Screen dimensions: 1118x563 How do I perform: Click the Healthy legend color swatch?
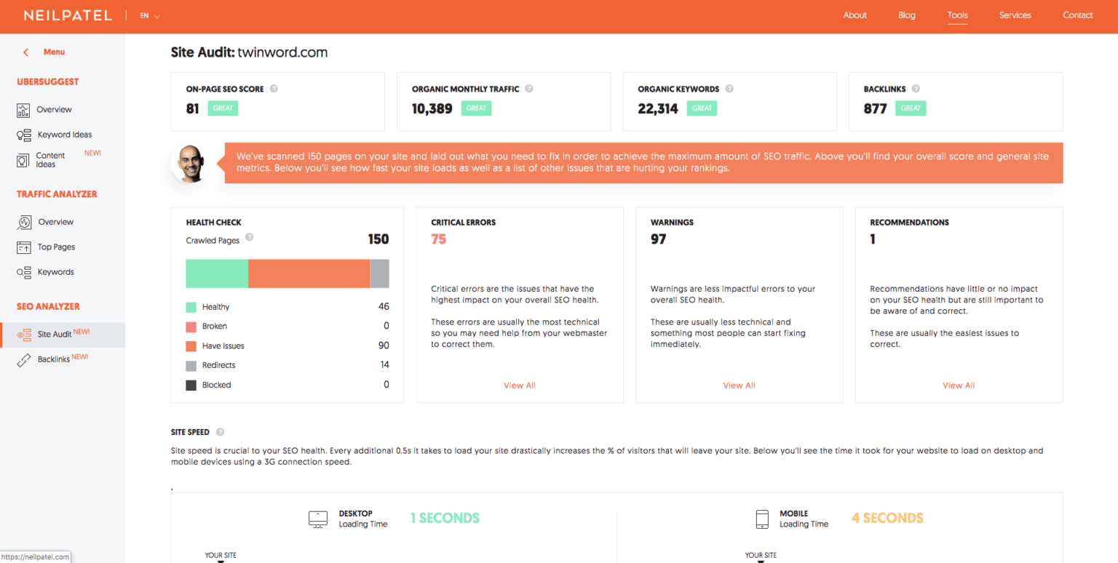coord(191,307)
